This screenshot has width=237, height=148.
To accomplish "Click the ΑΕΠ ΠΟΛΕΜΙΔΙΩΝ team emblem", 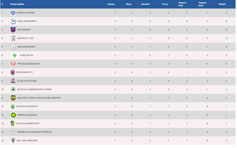I will click(13, 47).
